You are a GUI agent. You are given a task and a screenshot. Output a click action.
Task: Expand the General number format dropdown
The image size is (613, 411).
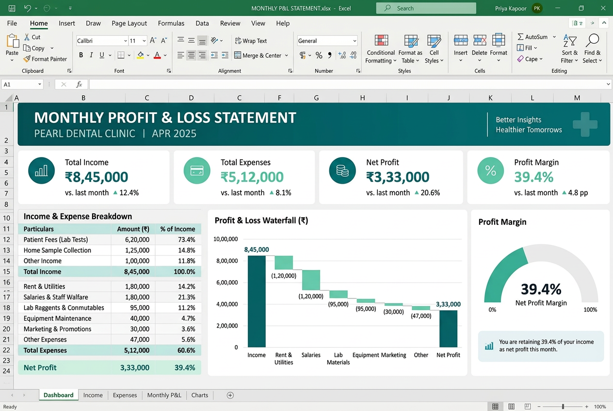(355, 41)
